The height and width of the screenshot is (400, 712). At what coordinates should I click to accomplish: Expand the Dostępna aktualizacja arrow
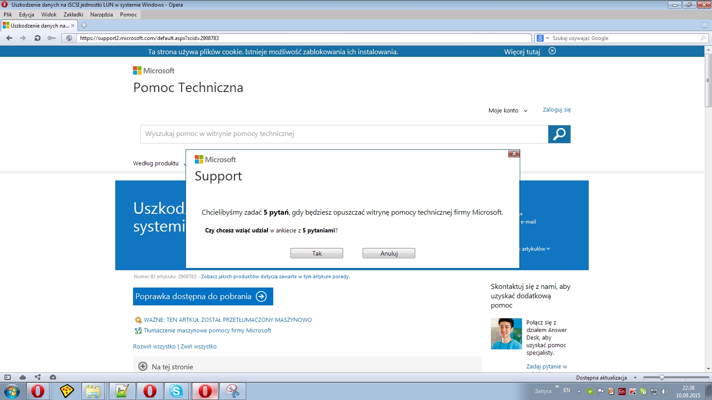pyautogui.click(x=635, y=377)
